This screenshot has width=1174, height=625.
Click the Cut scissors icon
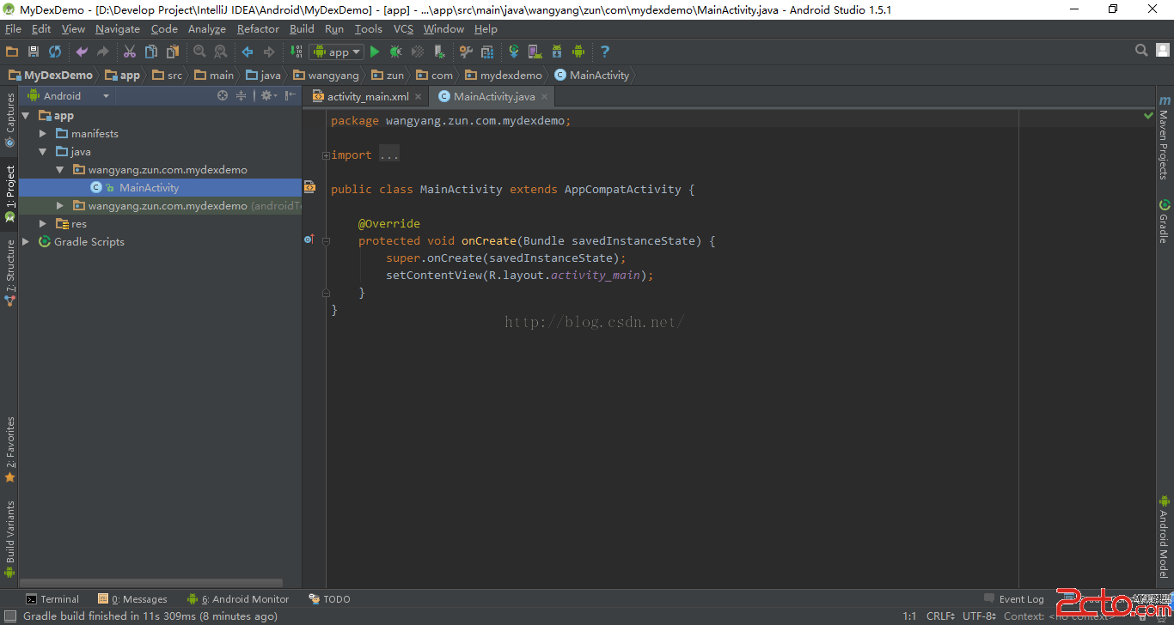[x=130, y=52]
